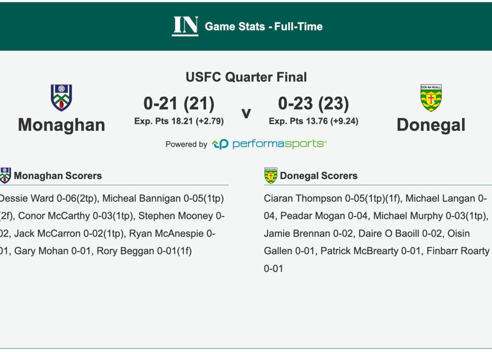The width and height of the screenshot is (492, 352).
Task: Click the large Monaghan county crest
Action: pos(61,98)
